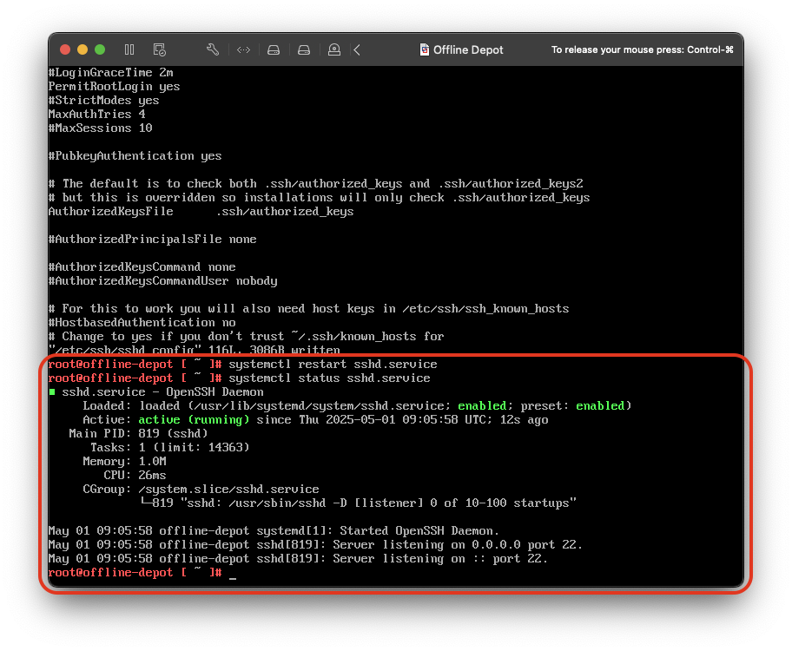Minimize the VM window with yellow button
This screenshot has width=792, height=651.
[x=82, y=49]
